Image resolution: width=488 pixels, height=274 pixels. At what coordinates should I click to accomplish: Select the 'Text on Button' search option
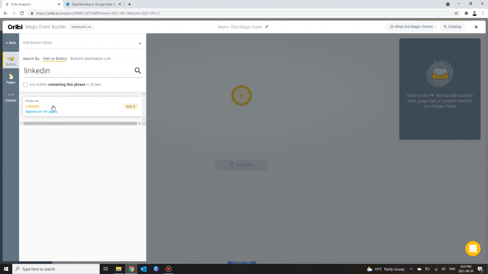[x=55, y=58]
